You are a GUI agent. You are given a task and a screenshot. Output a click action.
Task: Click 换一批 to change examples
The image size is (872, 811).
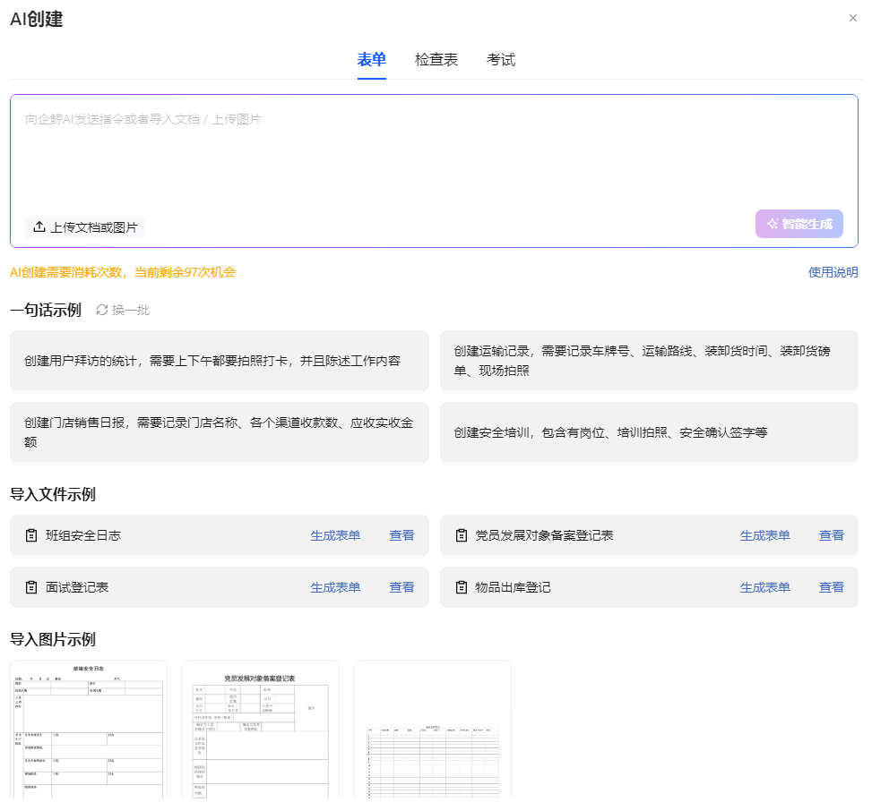pos(131,310)
